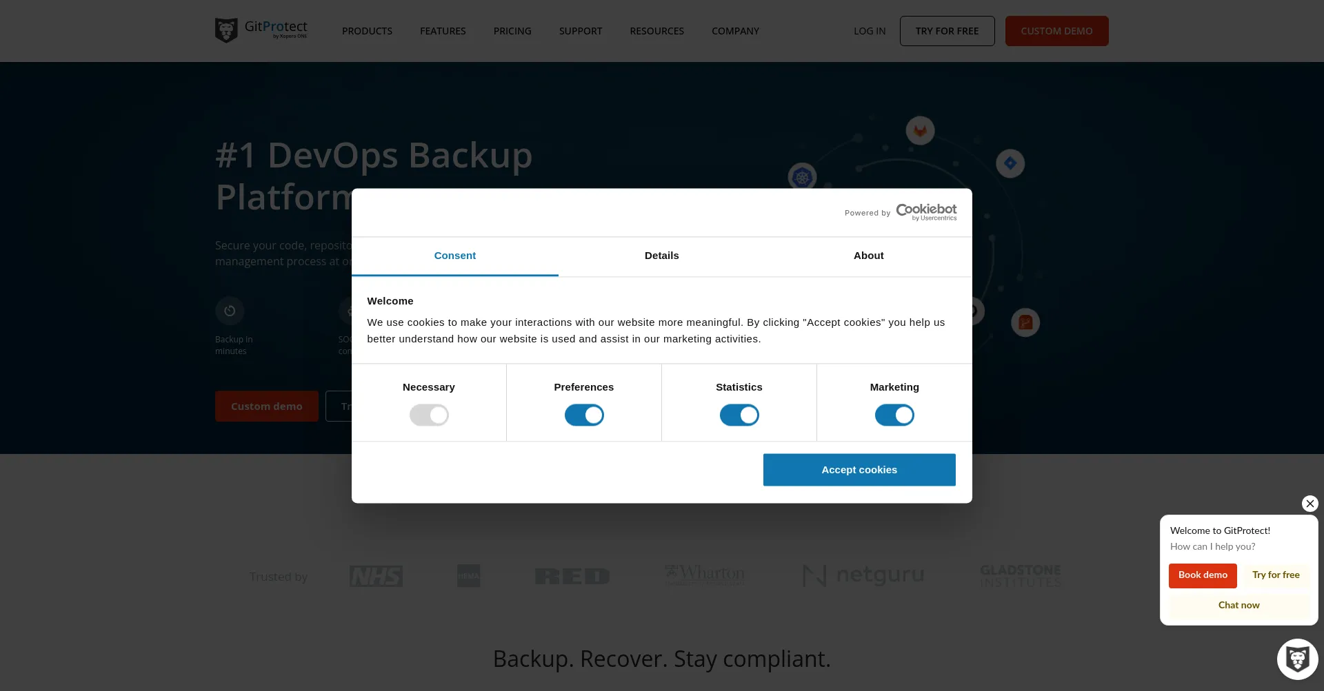The height and width of the screenshot is (691, 1324).
Task: Disable the Statistics cookie toggle
Action: point(739,415)
